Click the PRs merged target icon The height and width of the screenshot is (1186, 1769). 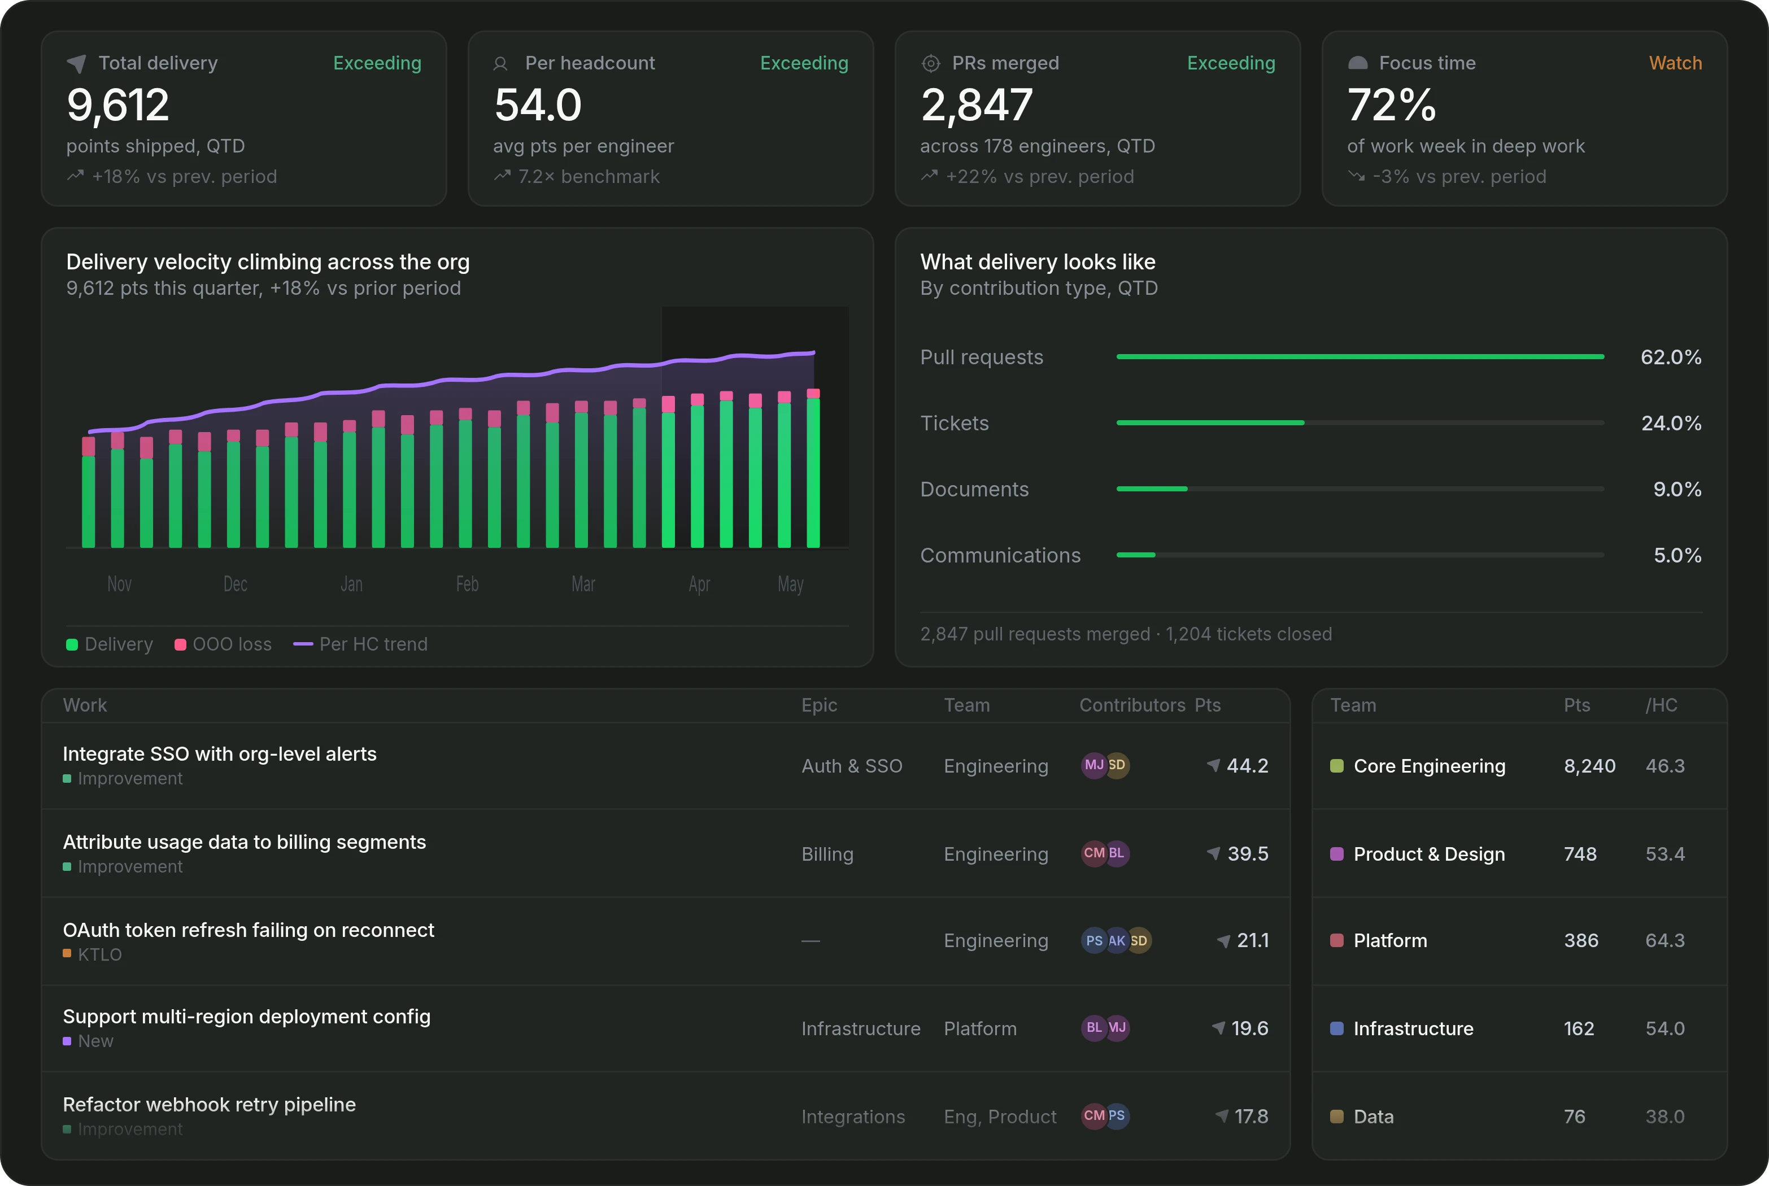point(930,63)
